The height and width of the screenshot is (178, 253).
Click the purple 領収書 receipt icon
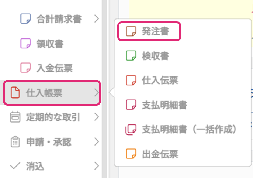click(x=25, y=43)
